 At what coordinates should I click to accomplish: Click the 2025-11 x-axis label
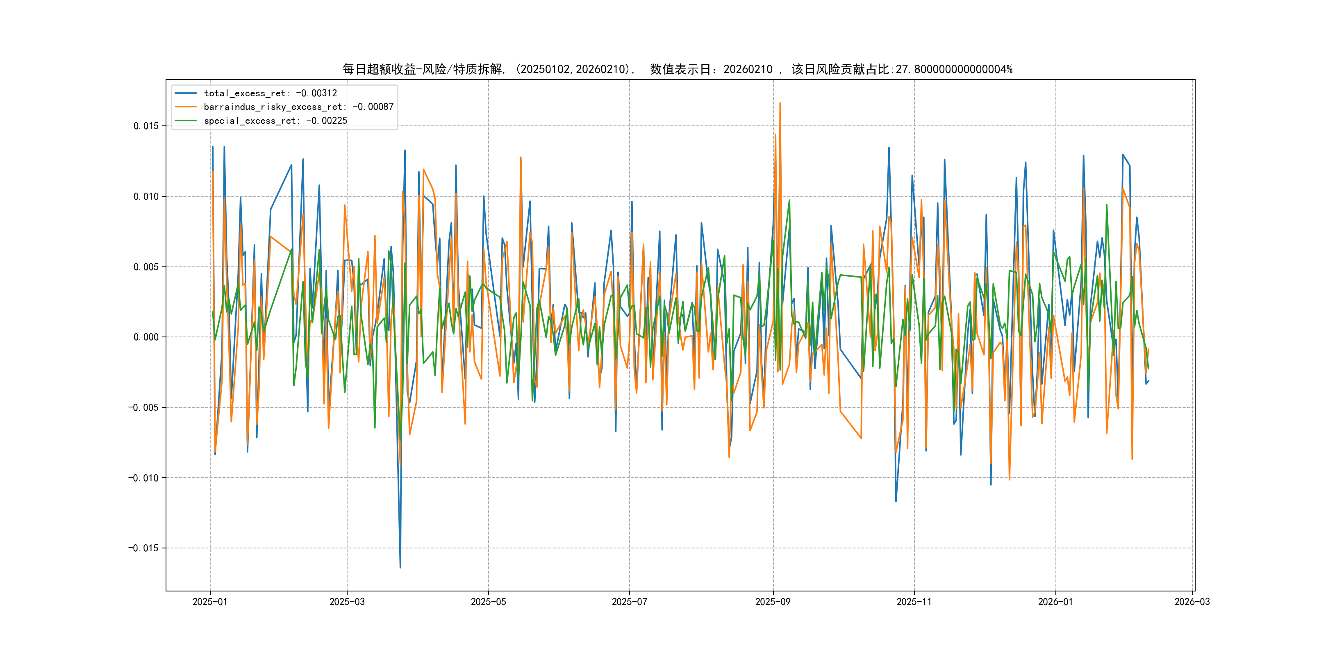[914, 602]
